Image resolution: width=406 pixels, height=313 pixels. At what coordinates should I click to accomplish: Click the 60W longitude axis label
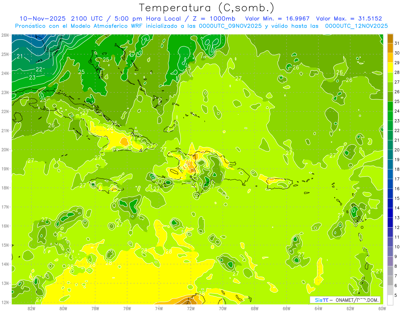382,308
